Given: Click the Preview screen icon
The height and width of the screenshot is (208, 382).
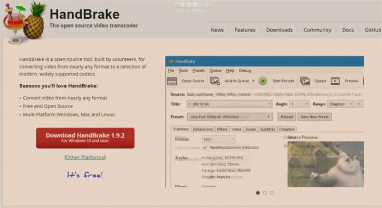Looking at the screenshot, I should [x=335, y=81].
